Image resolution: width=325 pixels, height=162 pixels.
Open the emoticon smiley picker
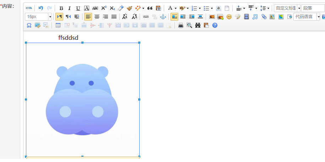[229, 17]
